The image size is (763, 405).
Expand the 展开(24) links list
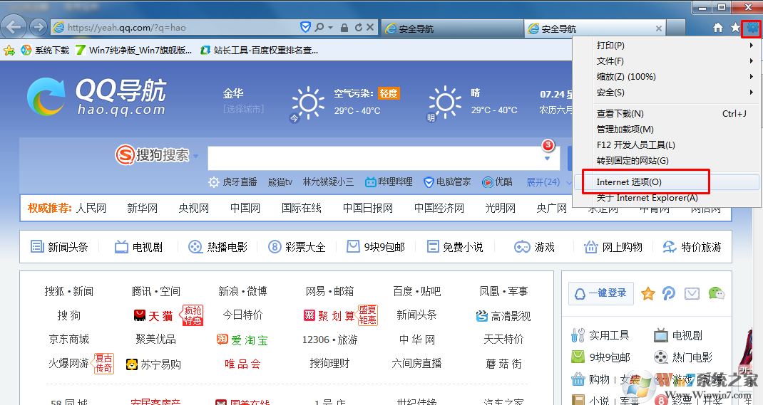[x=549, y=182]
